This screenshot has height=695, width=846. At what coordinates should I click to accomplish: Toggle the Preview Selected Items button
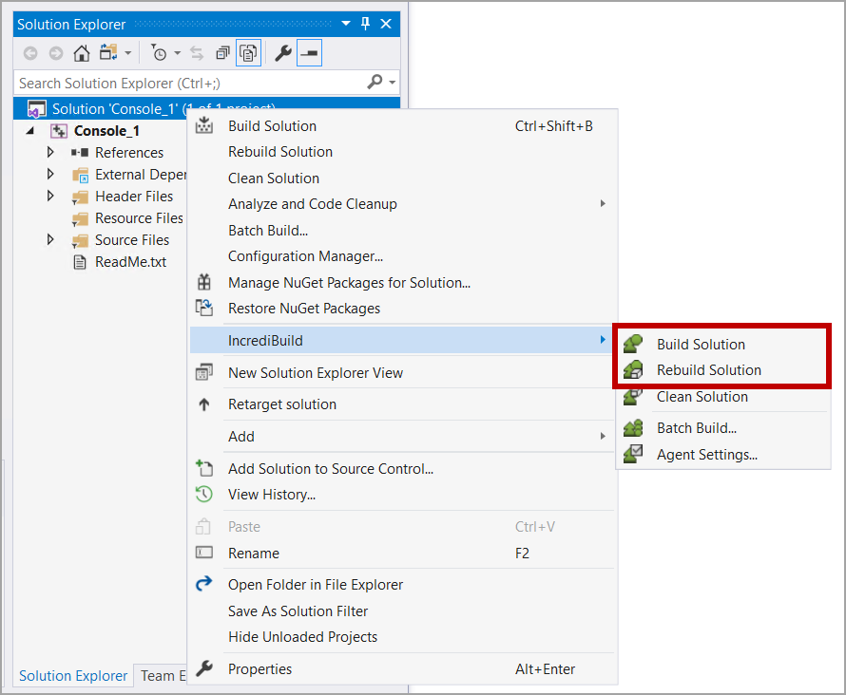click(x=309, y=53)
